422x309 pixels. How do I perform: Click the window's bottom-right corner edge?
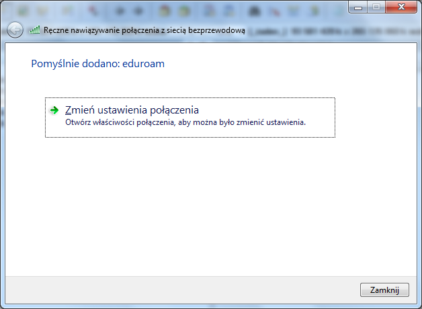click(420, 307)
